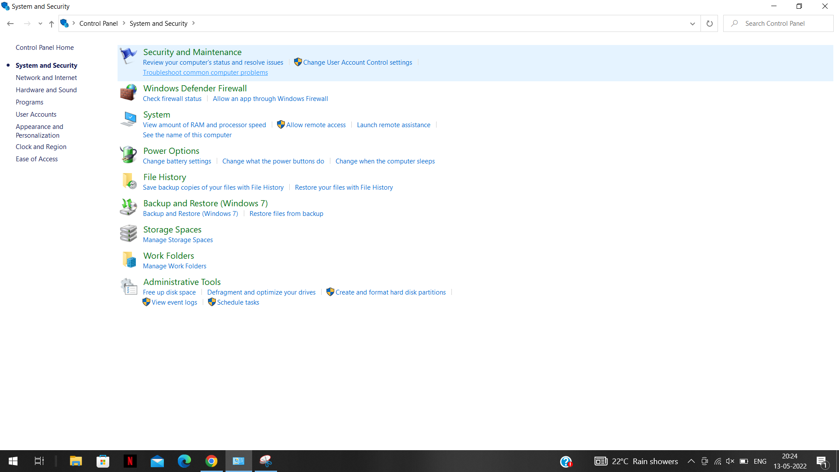Click the refresh icon in the address bar
The height and width of the screenshot is (472, 839).
709,23
